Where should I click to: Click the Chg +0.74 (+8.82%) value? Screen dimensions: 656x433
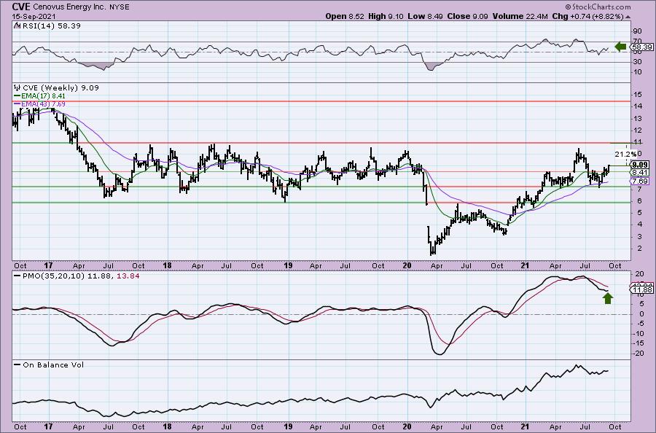587,16
